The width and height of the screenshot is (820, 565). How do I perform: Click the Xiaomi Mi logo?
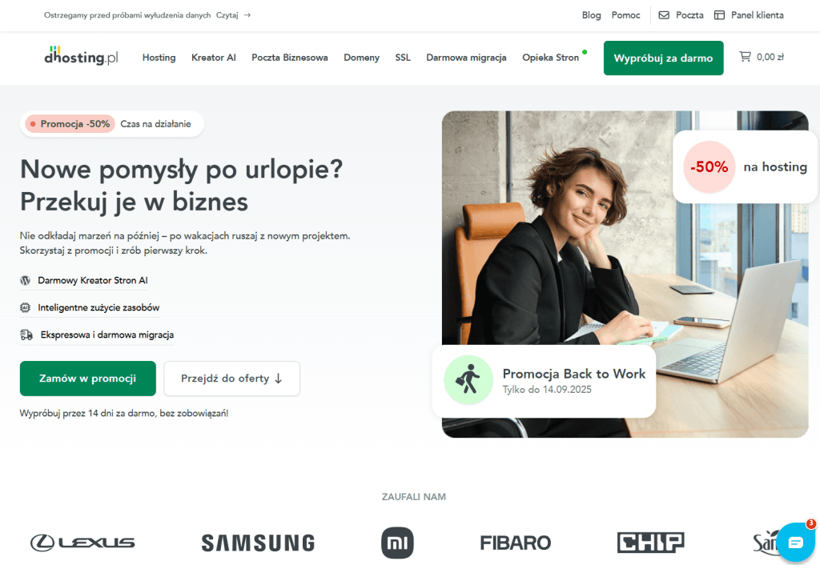397,543
